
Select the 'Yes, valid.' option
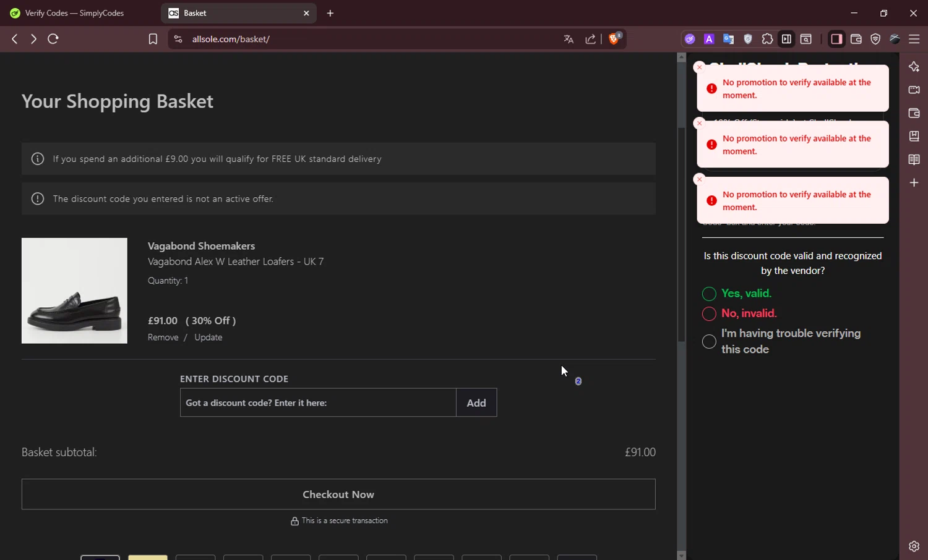709,294
